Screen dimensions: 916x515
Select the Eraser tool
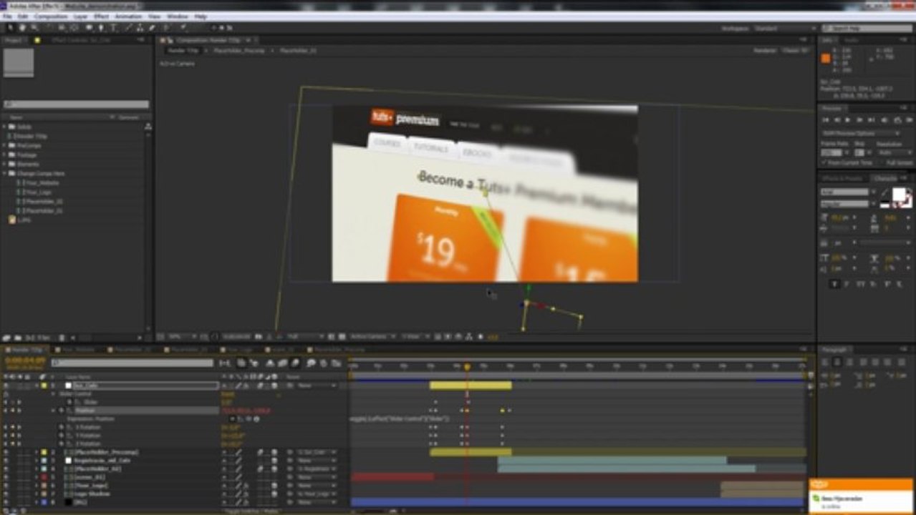click(152, 28)
